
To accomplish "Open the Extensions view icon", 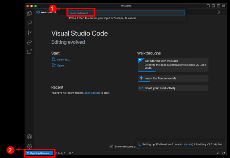I will coord(30,52).
